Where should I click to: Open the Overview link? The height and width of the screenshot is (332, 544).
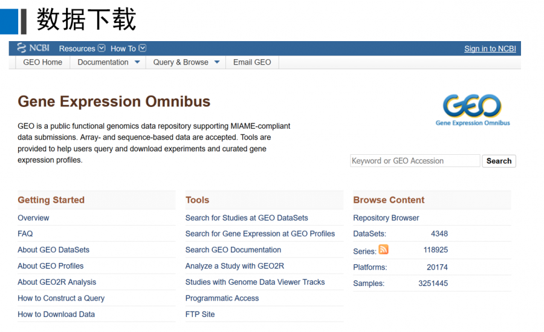click(33, 218)
